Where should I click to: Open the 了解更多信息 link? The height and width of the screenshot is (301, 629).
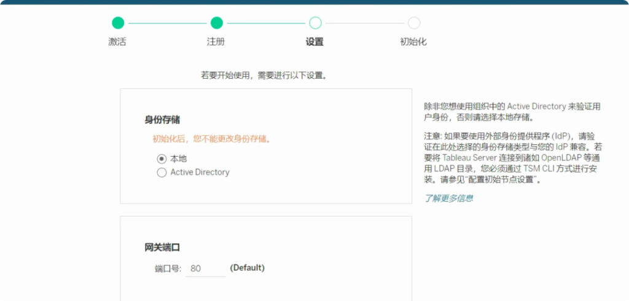point(448,198)
